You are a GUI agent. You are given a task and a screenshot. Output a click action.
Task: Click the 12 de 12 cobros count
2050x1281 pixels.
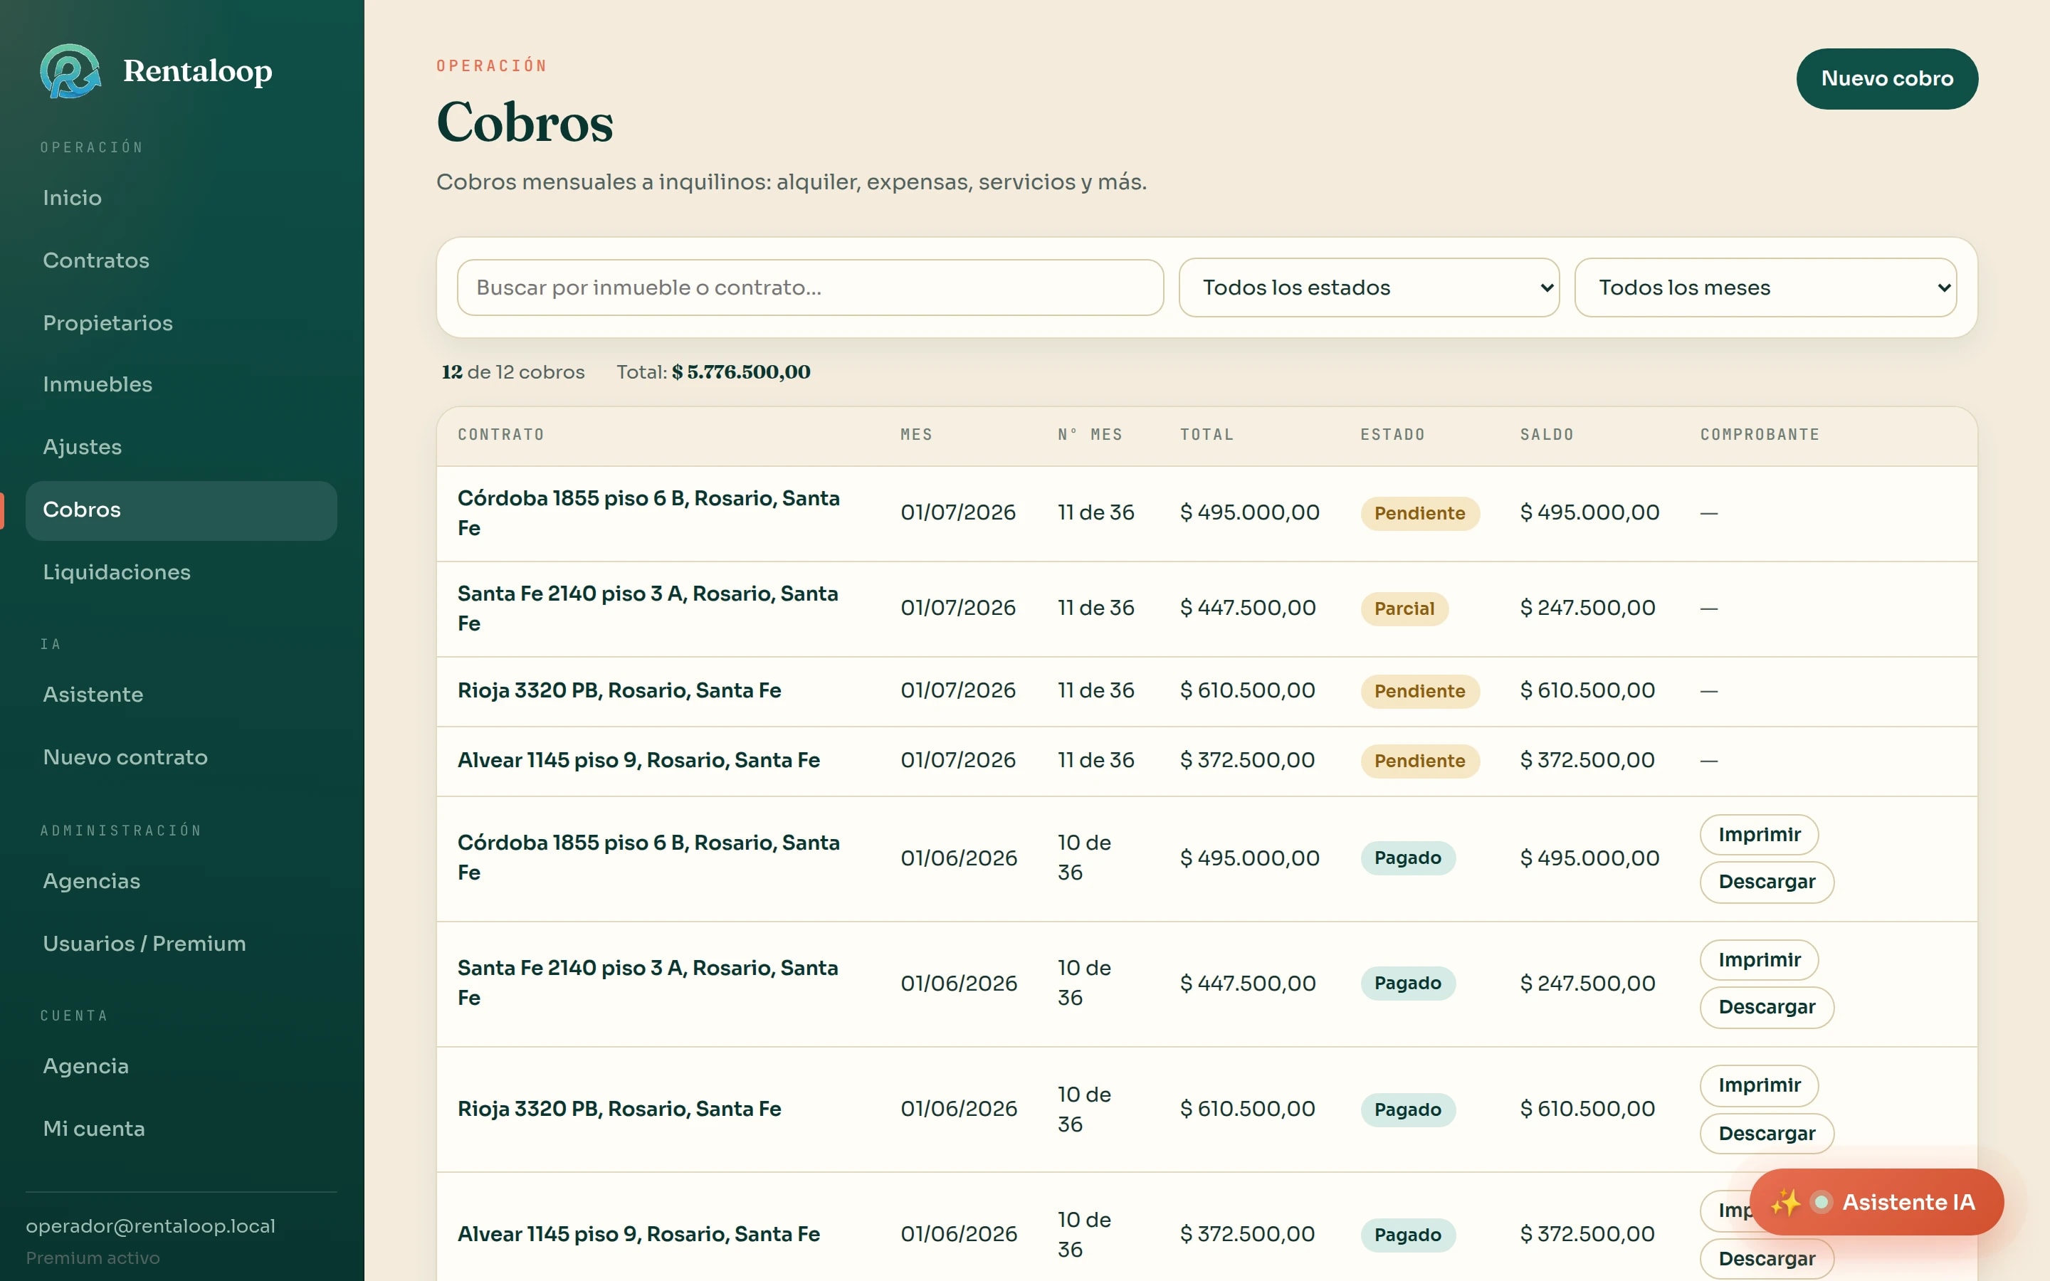click(x=512, y=372)
